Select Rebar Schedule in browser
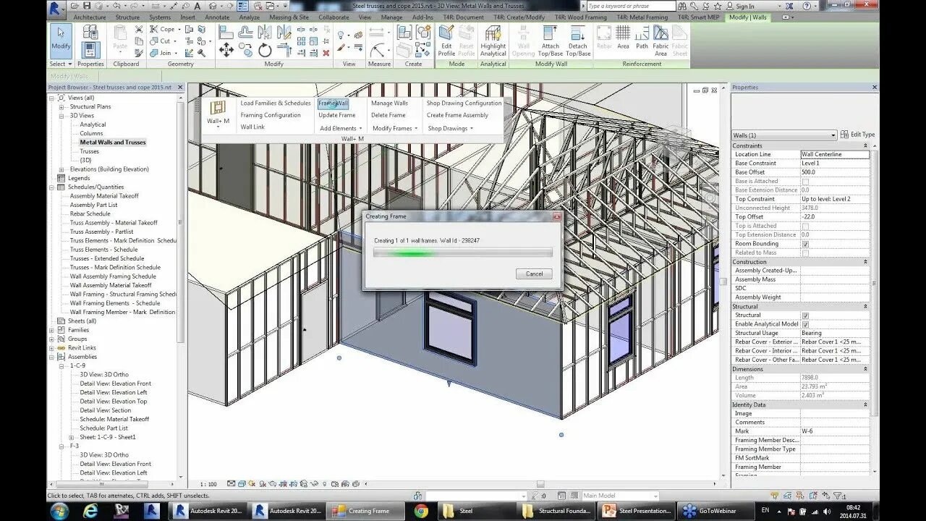Image resolution: width=926 pixels, height=521 pixels. (90, 214)
